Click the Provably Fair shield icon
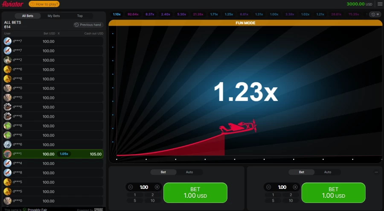384x211 pixels. tap(25, 209)
